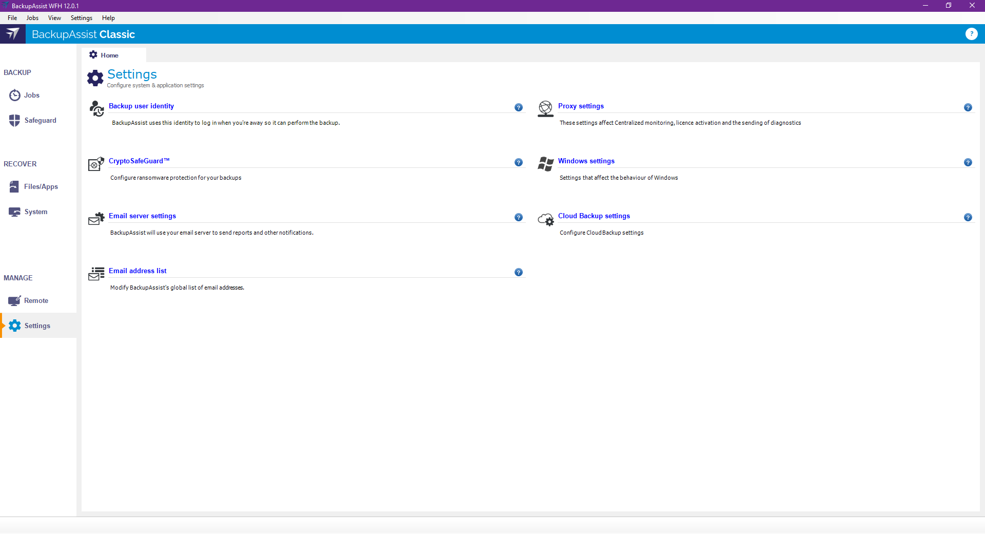Image resolution: width=985 pixels, height=534 pixels.
Task: Click the blue Settings gear in sidebar
Action: (x=15, y=326)
